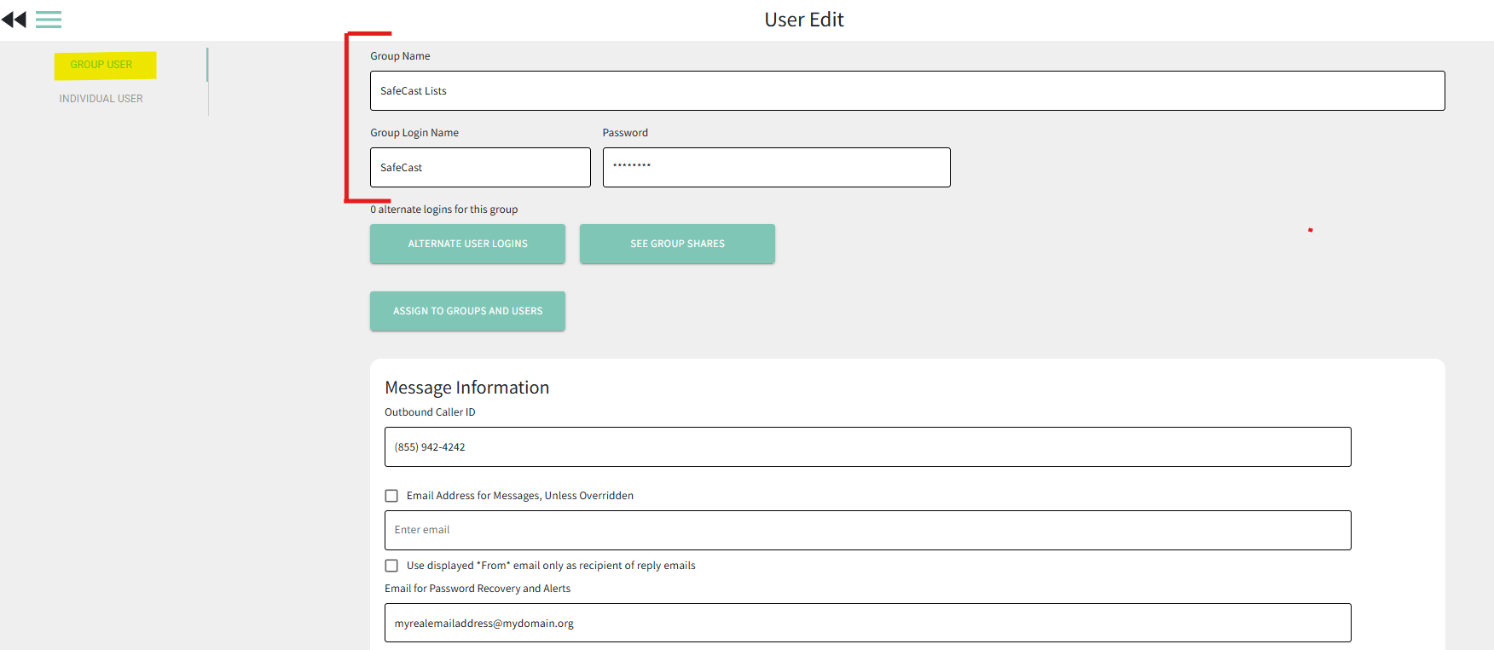Edit the Group Login Name field
Screen dimensions: 1494x650
pos(480,168)
